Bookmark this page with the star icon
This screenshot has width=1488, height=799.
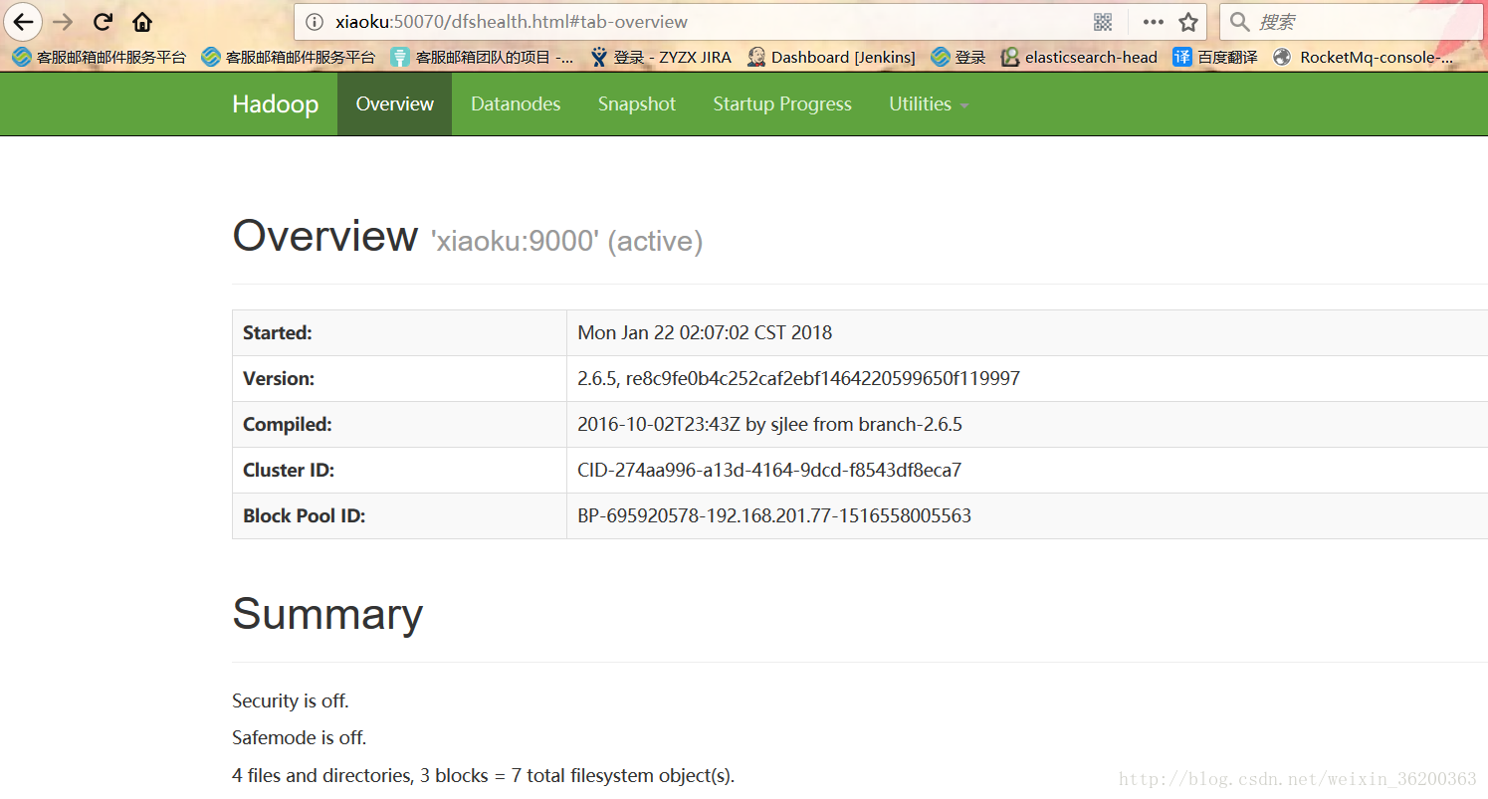(1187, 22)
